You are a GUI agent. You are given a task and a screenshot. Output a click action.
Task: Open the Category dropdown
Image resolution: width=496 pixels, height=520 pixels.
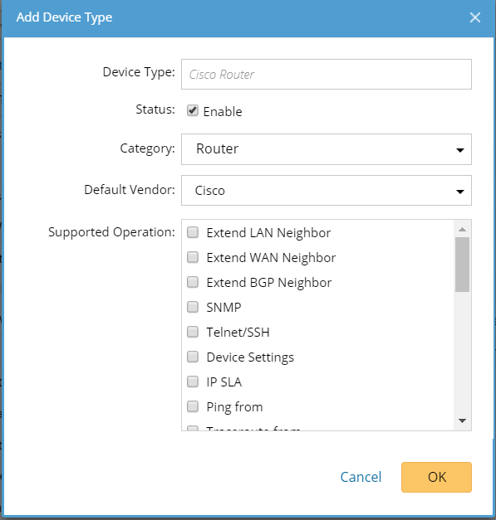tap(327, 149)
